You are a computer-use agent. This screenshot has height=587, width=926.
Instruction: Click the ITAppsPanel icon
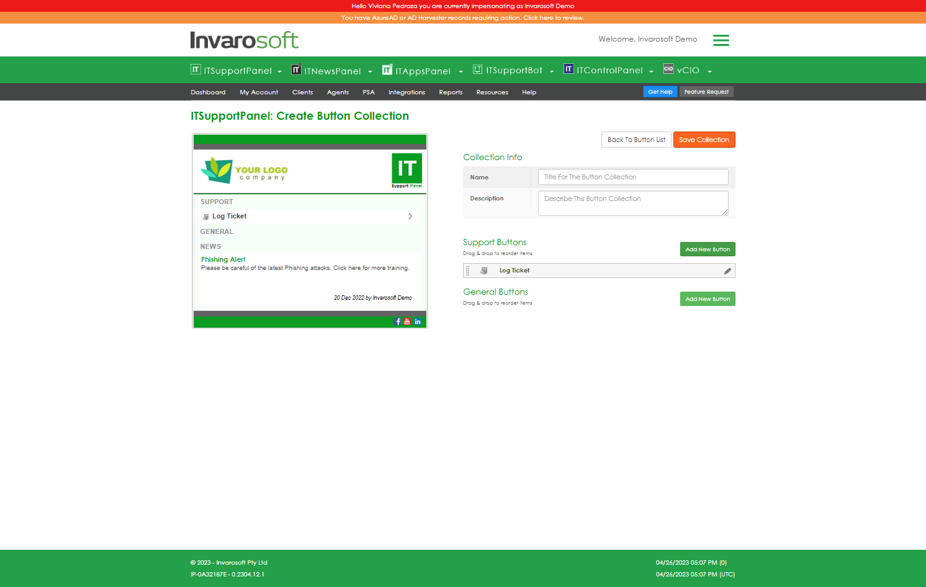pos(387,69)
